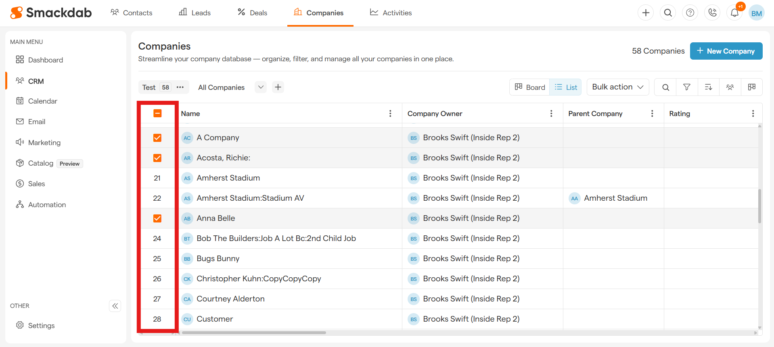774x347 pixels.
Task: Open the notifications bell
Action: tap(734, 13)
